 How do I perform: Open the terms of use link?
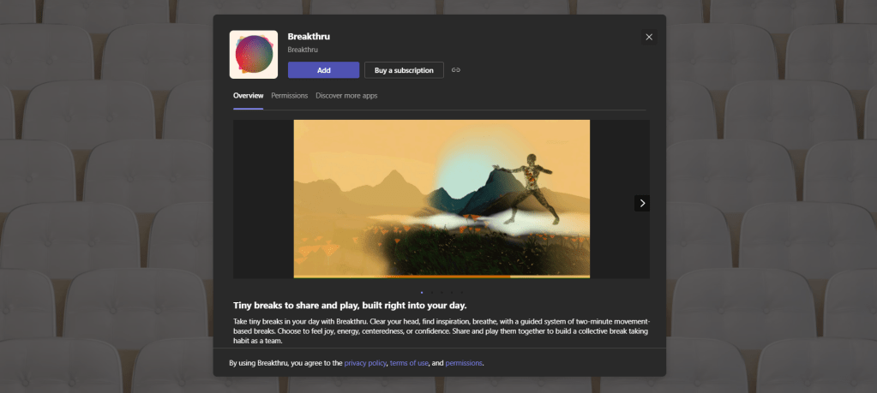(409, 363)
